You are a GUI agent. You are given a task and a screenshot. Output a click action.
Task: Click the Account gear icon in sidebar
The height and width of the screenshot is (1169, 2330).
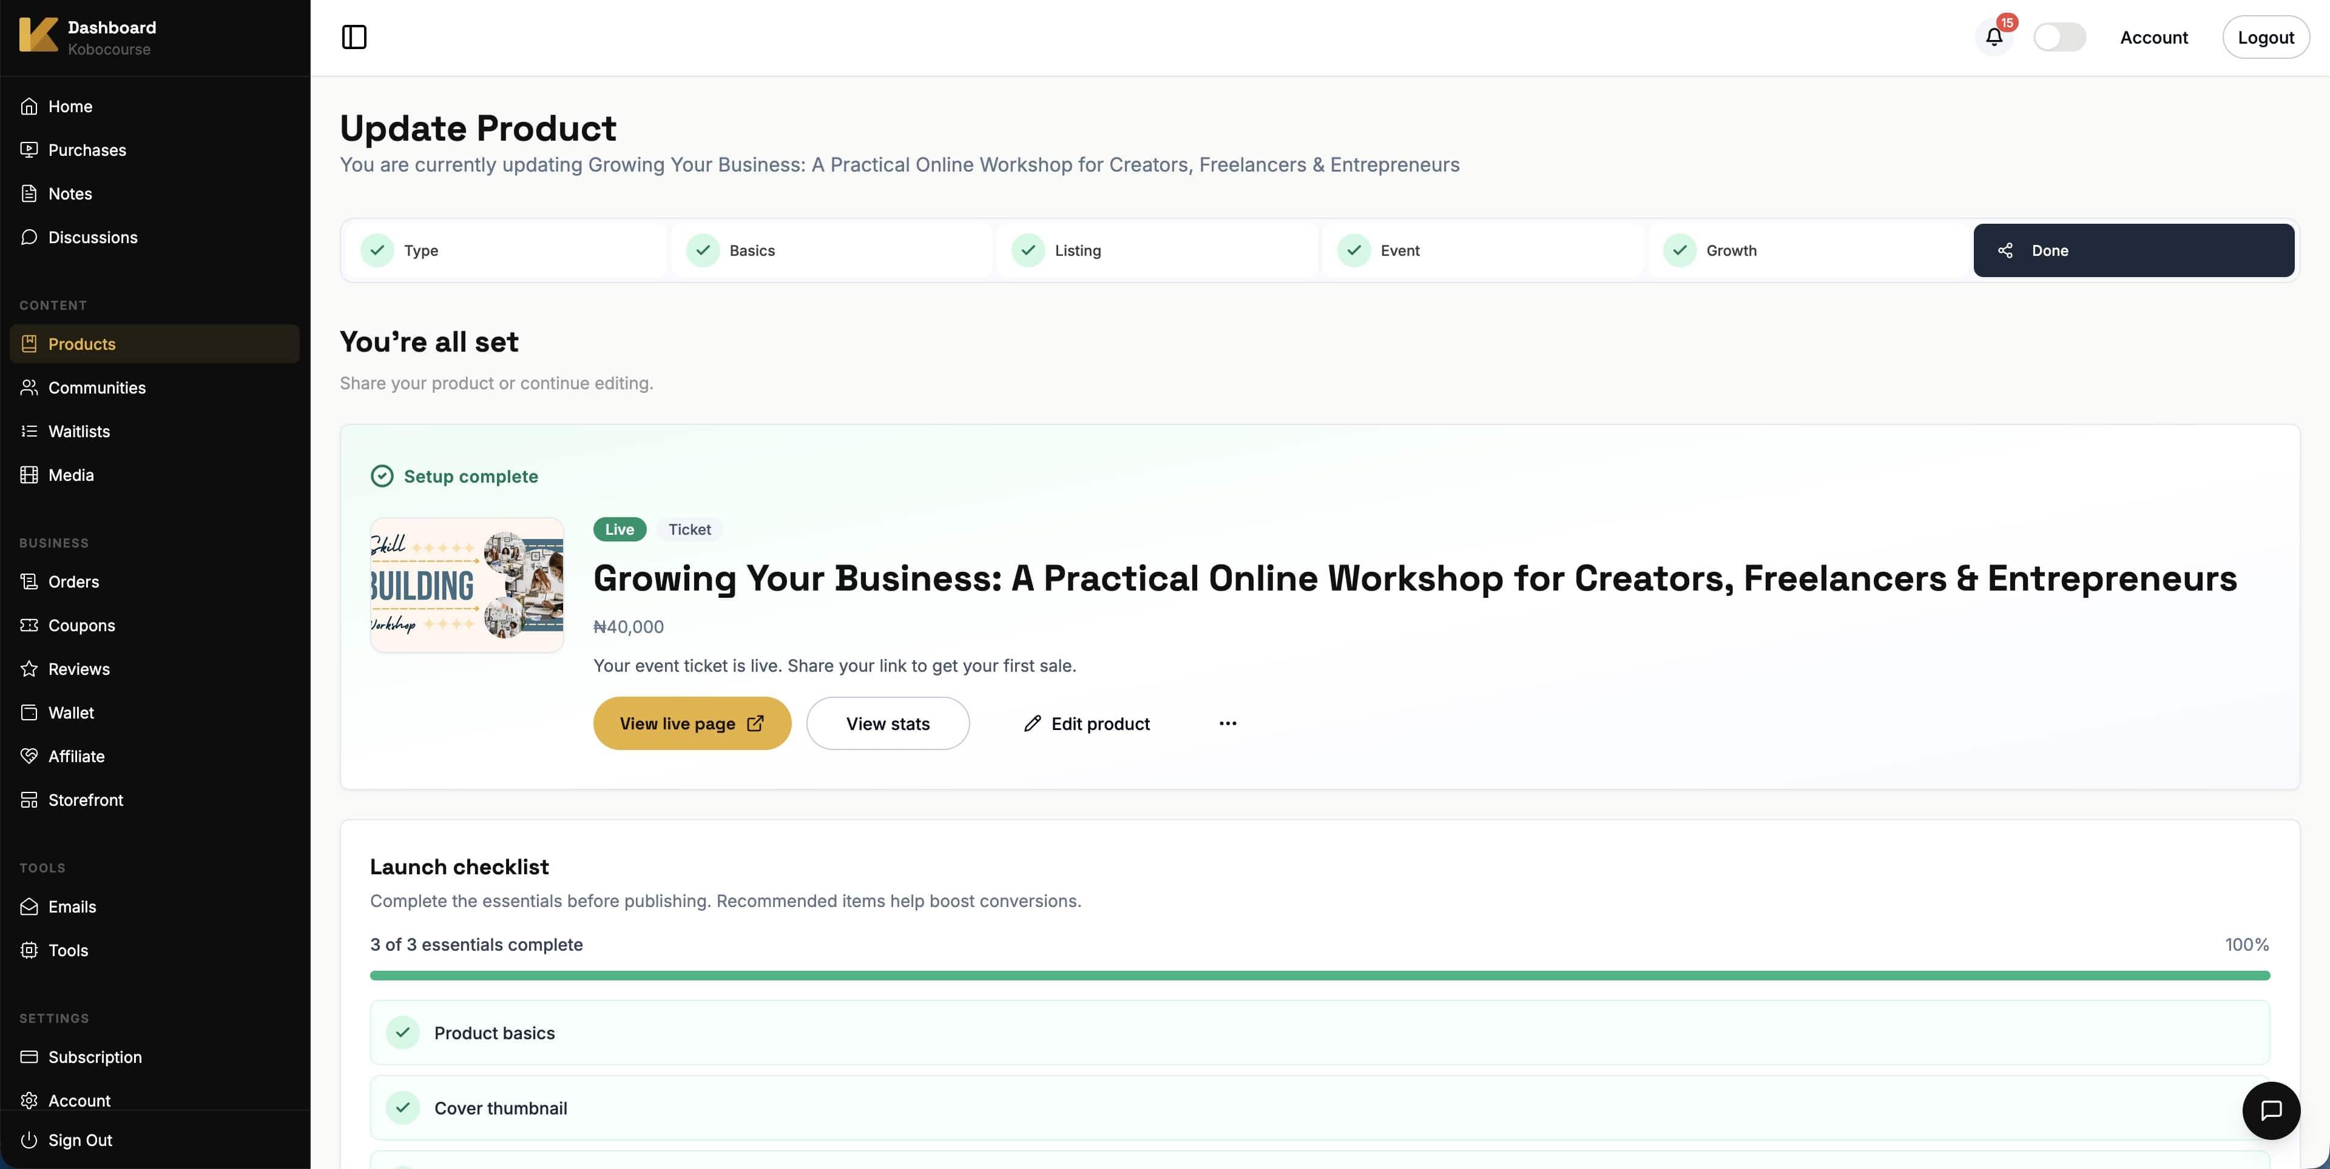29,1100
